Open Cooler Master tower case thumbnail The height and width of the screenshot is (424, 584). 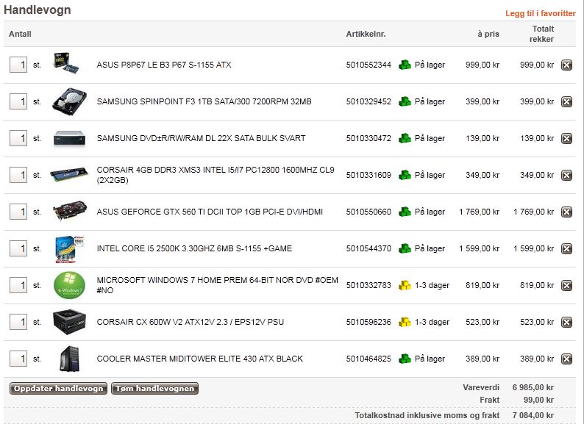tap(70, 359)
